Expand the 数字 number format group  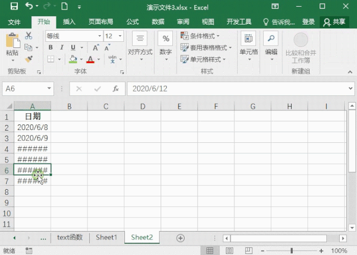166,47
